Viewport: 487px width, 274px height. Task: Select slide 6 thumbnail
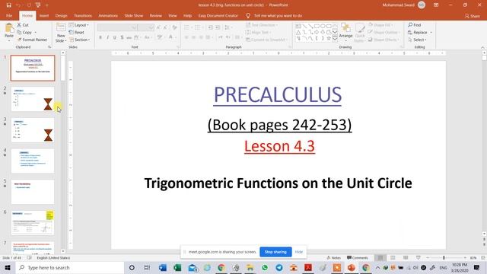click(33, 222)
